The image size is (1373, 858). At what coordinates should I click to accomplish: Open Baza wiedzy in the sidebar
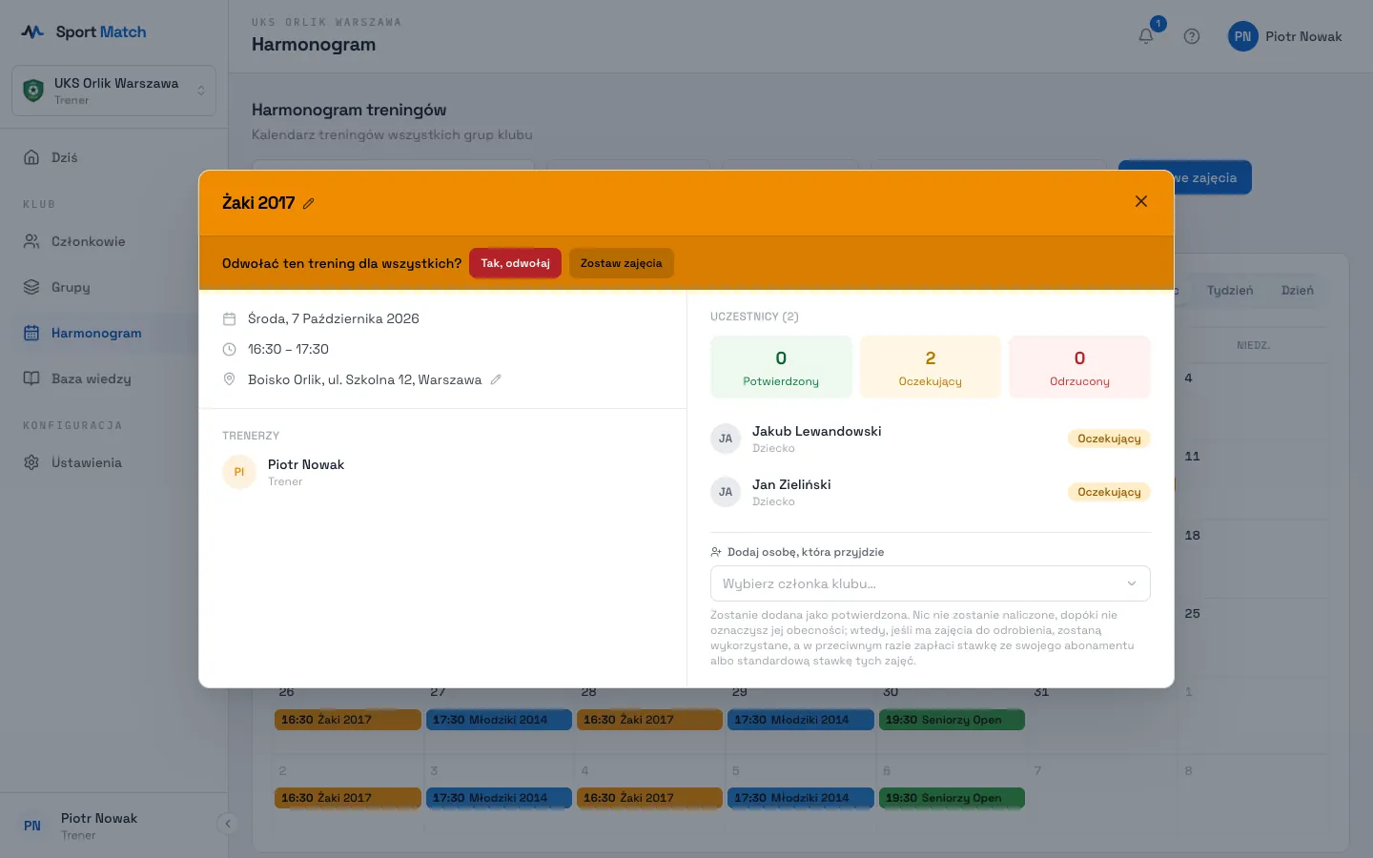point(114,378)
